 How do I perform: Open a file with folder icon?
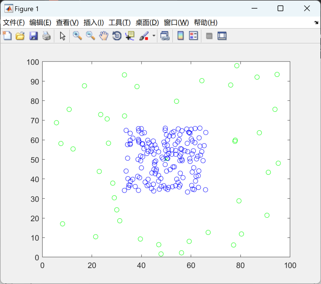coord(20,36)
